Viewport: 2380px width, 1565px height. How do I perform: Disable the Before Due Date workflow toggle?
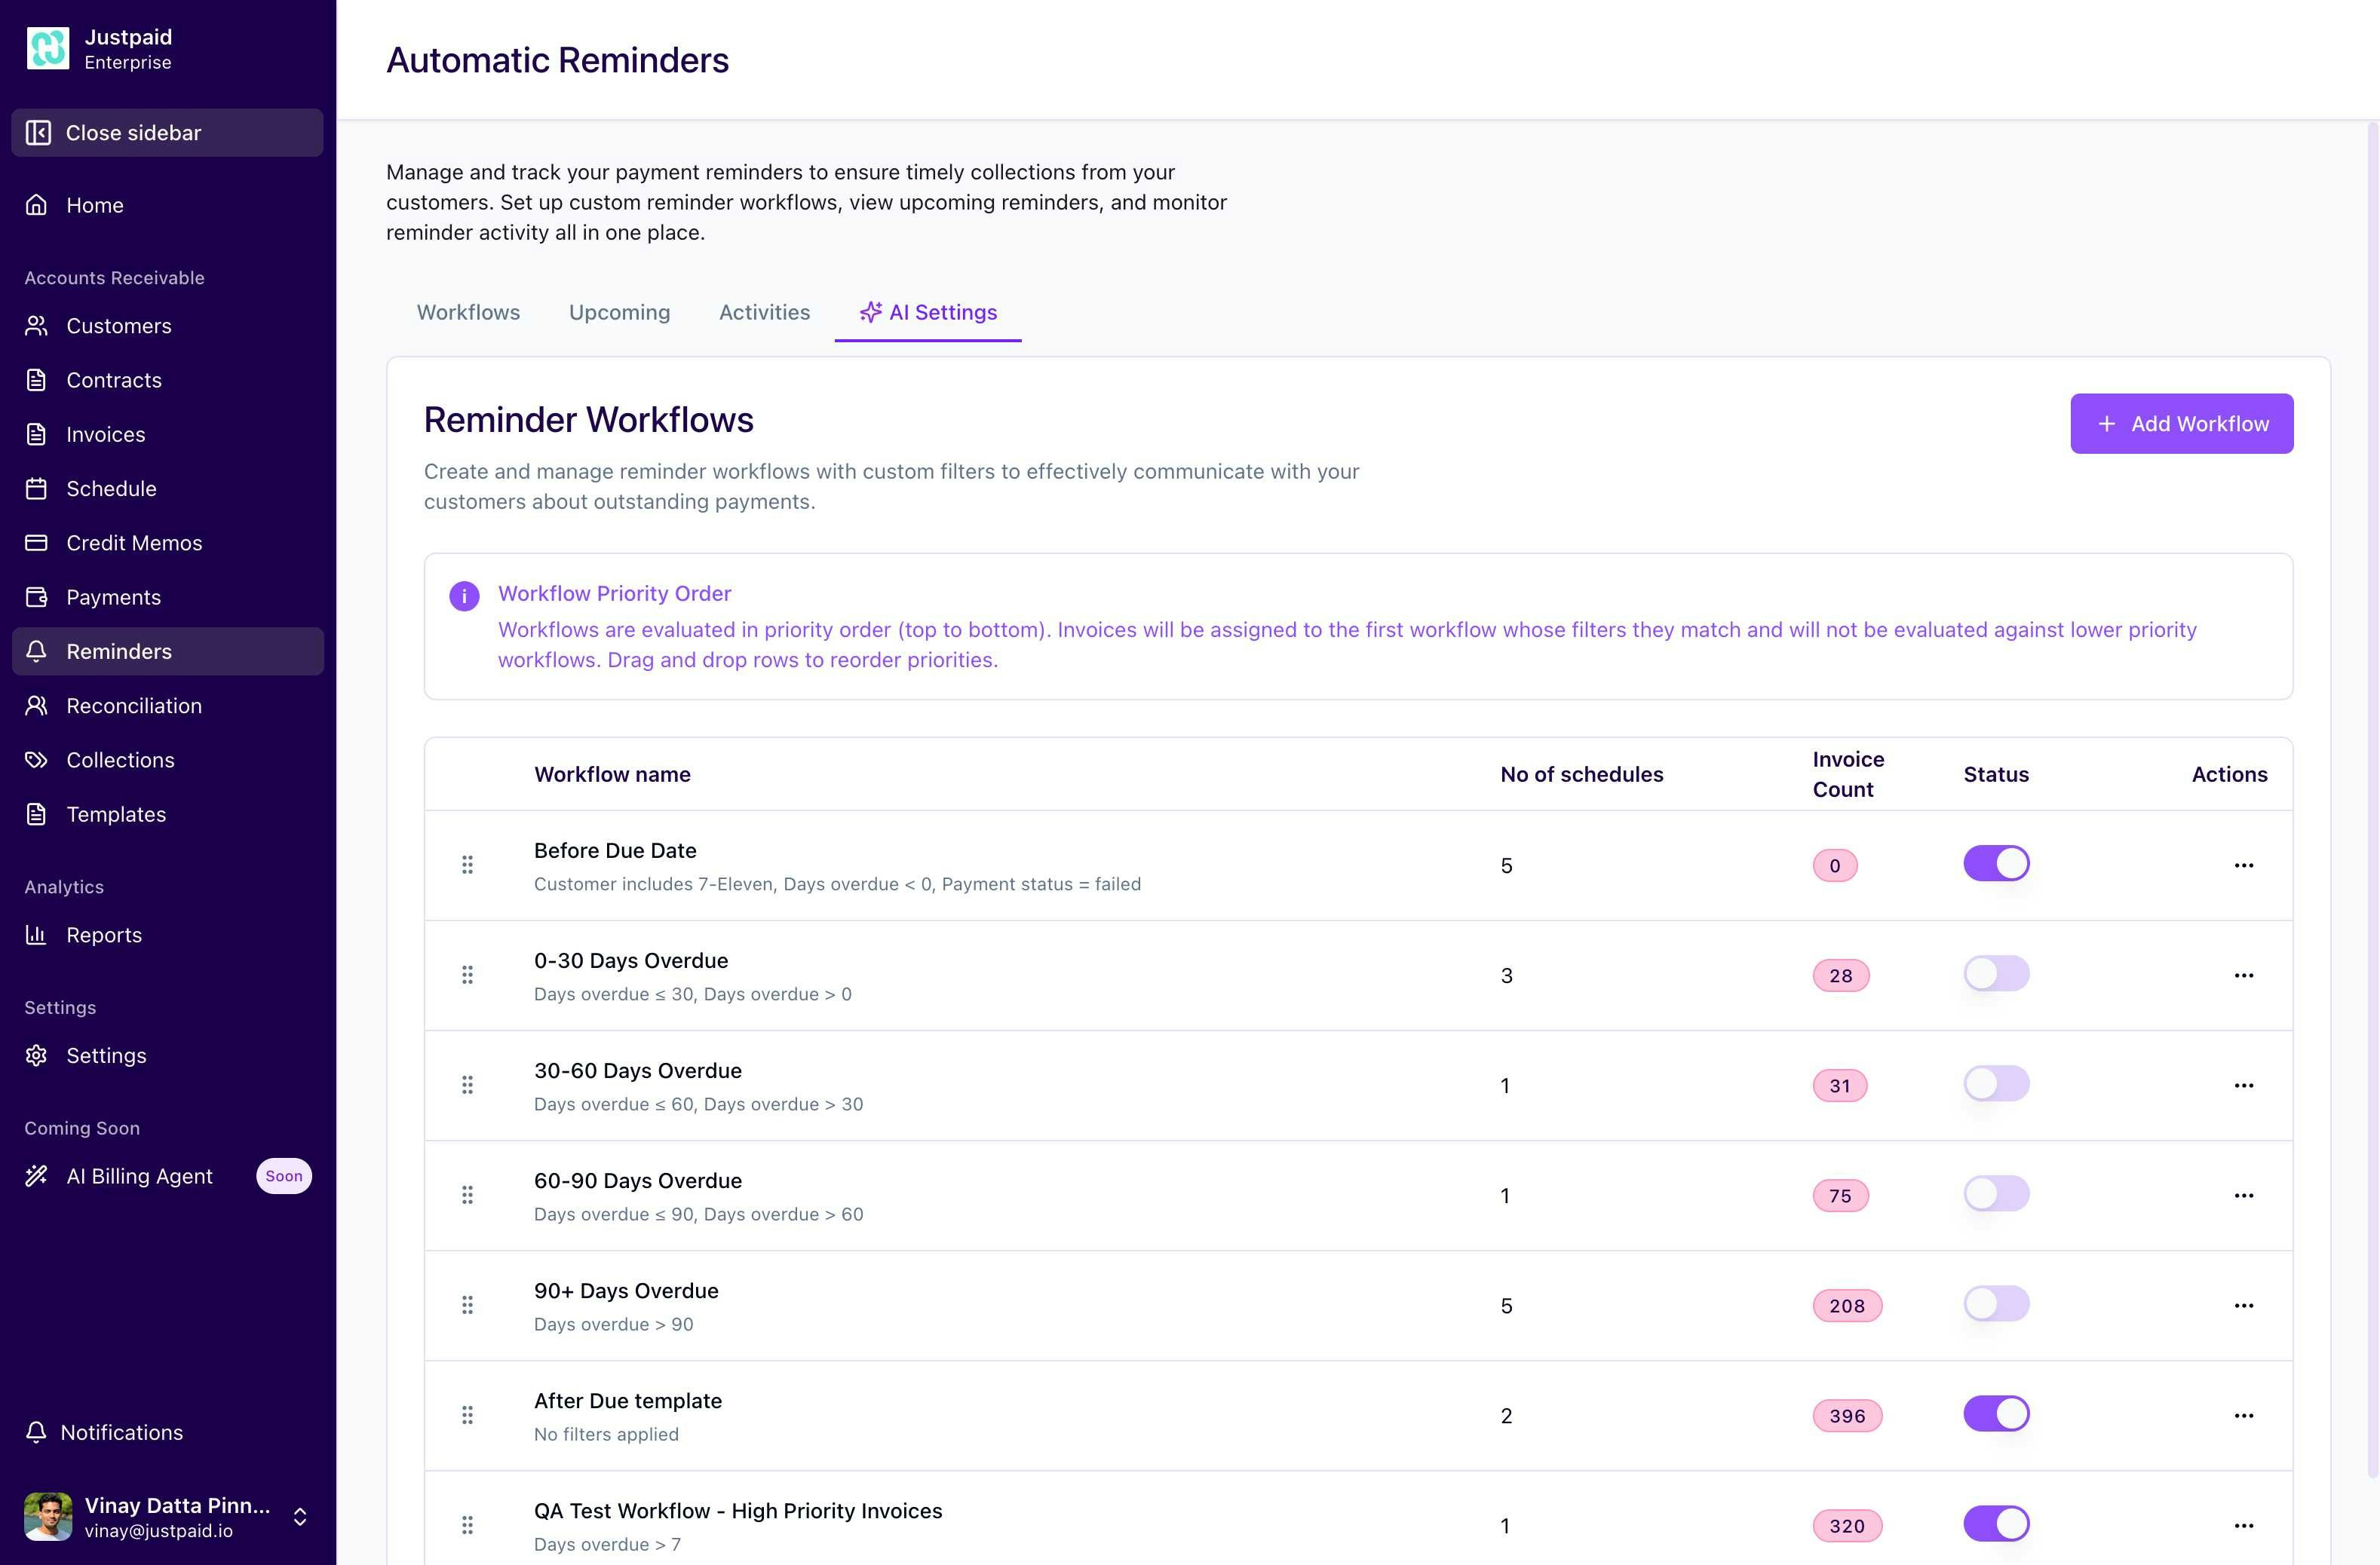1996,862
